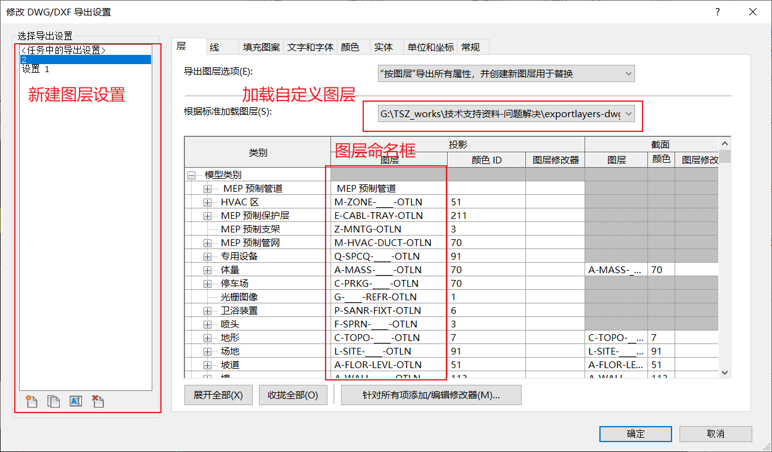Click the table's vertical scrollbar down arrow
The height and width of the screenshot is (452, 772).
(x=725, y=372)
